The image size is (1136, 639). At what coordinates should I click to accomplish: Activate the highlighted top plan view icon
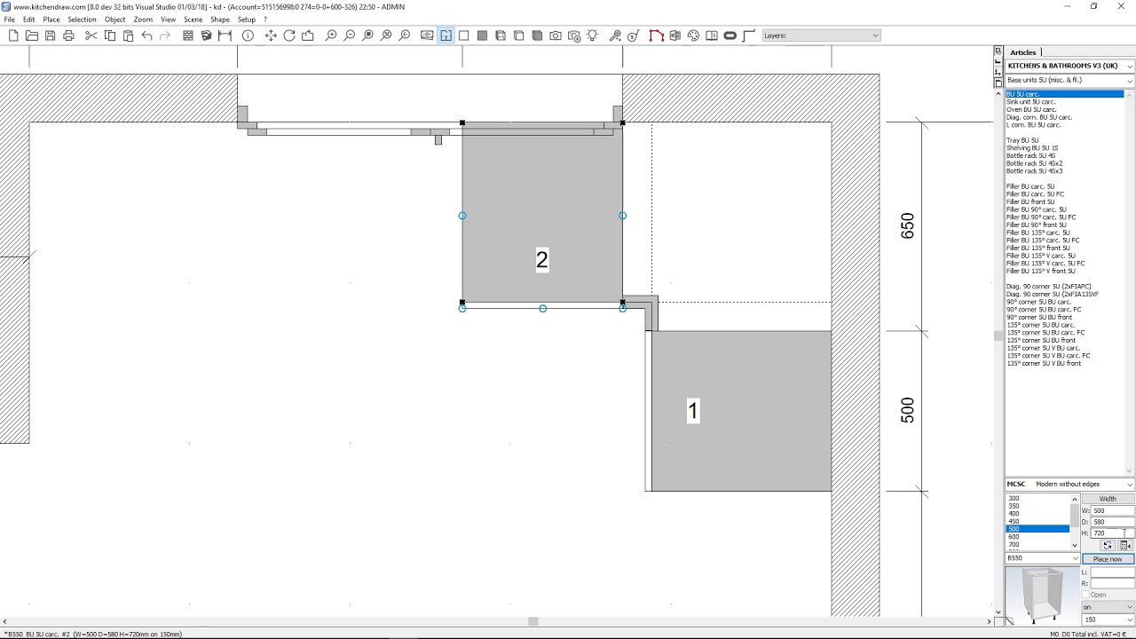446,35
